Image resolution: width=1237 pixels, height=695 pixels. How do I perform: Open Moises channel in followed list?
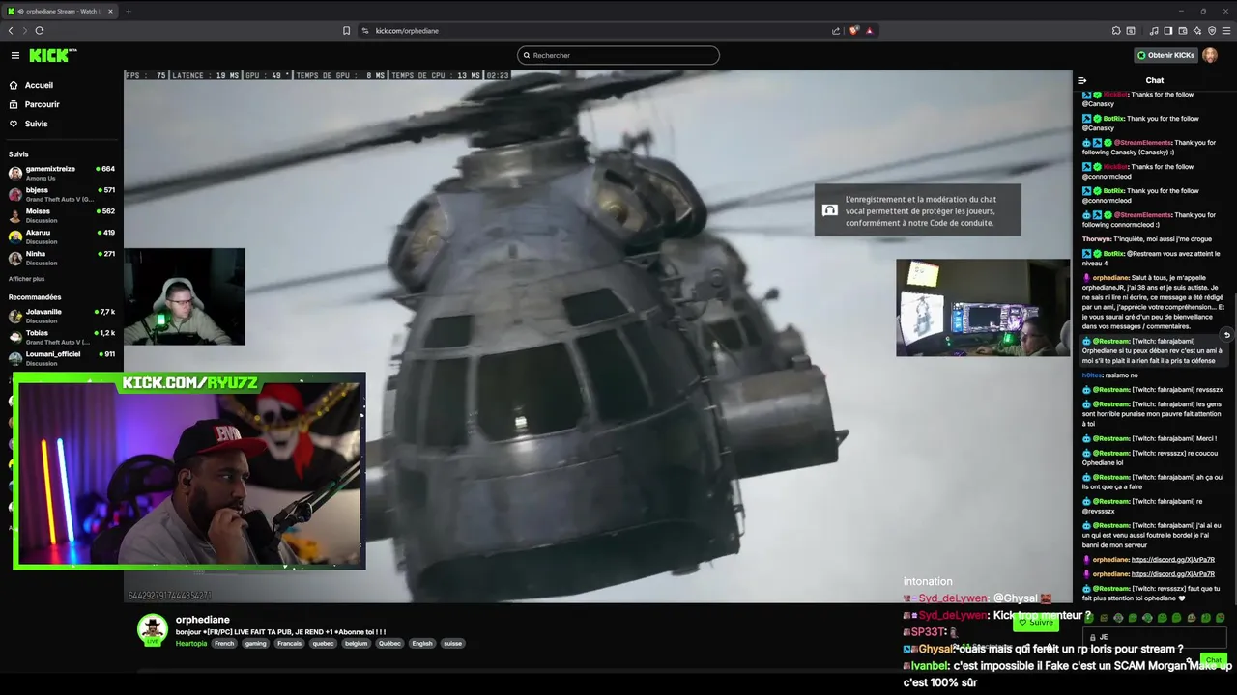click(61, 215)
